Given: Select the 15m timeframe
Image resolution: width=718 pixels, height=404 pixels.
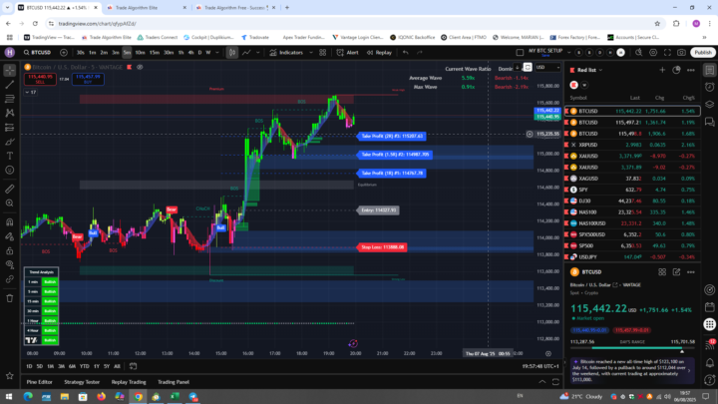Looking at the screenshot, I should click(x=155, y=53).
